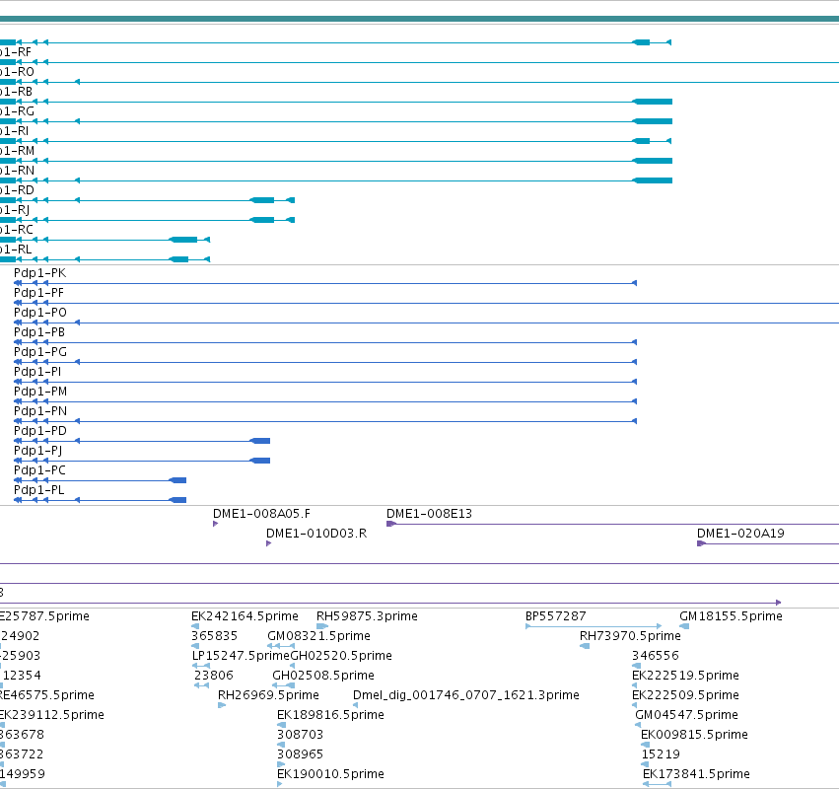Image resolution: width=839 pixels, height=789 pixels.
Task: Pick the 365835 feature label
Action: (x=214, y=636)
